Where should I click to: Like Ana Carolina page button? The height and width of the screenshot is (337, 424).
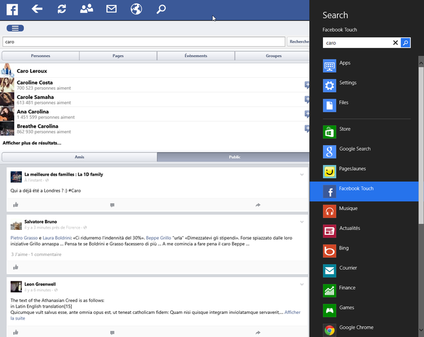(307, 114)
